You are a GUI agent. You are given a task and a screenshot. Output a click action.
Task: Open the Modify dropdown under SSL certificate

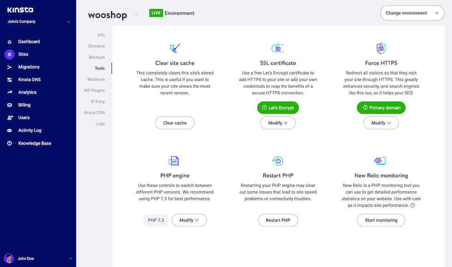tap(278, 123)
